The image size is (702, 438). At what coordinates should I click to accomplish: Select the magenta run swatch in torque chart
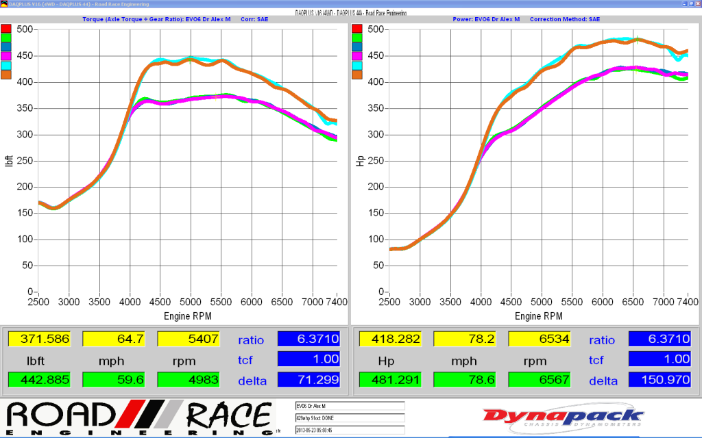[5, 56]
